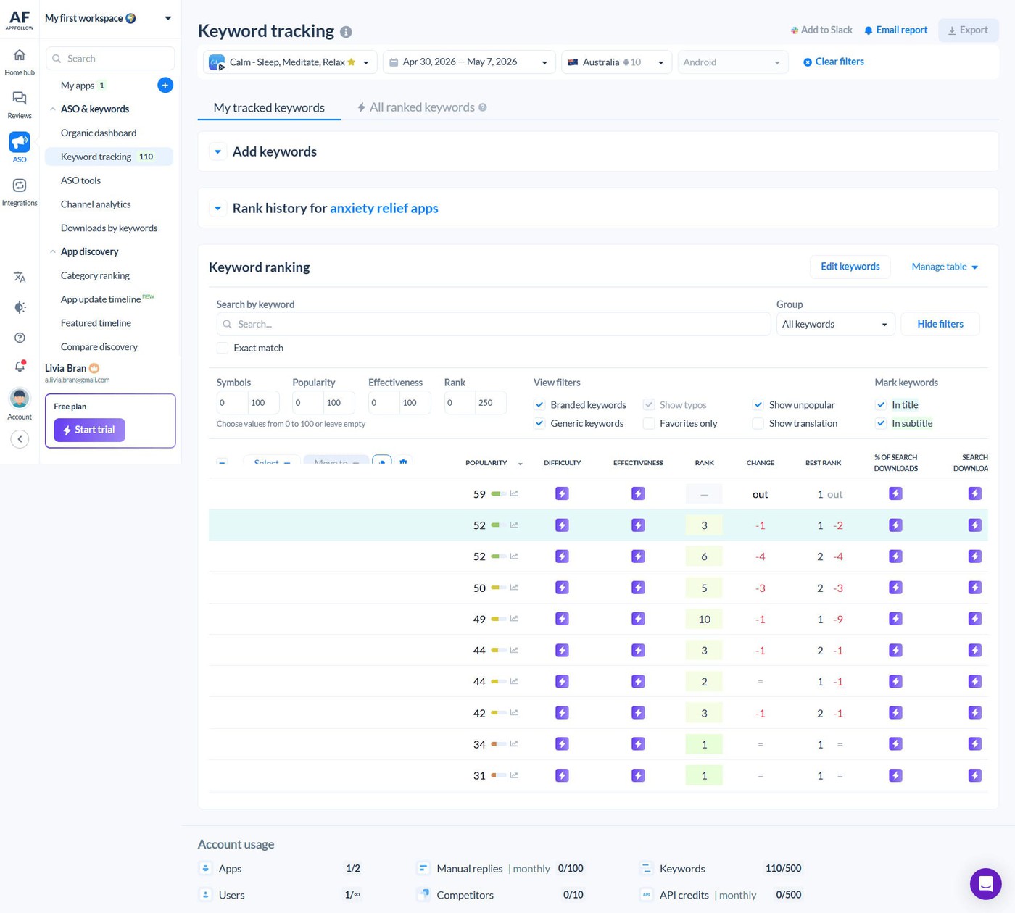Click the sidebar Search field

tap(110, 59)
